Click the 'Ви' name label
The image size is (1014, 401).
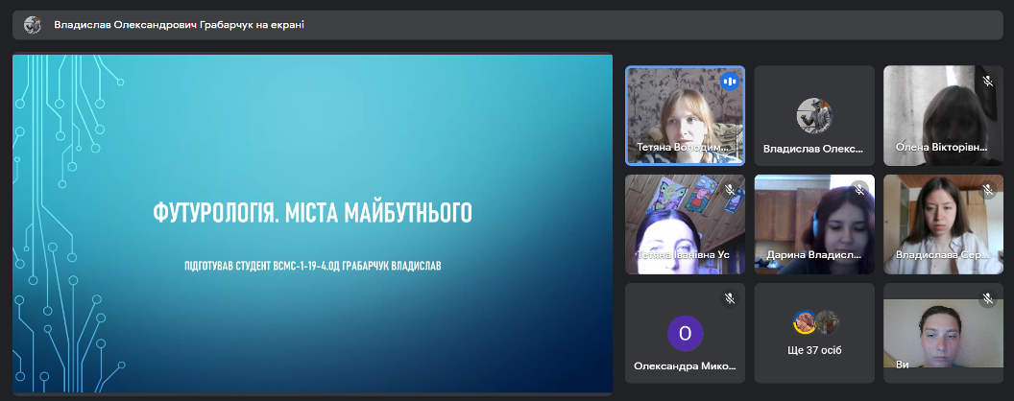(x=902, y=365)
